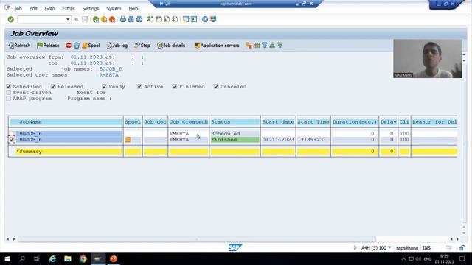472x265 pixels.
Task: Open the Goto menu
Action: click(x=49, y=8)
